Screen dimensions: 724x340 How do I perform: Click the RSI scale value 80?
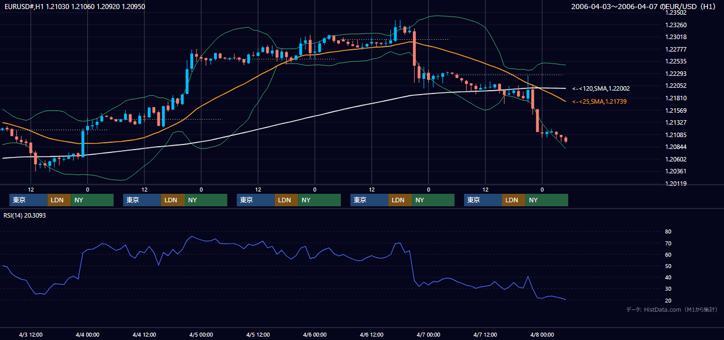pyautogui.click(x=668, y=232)
